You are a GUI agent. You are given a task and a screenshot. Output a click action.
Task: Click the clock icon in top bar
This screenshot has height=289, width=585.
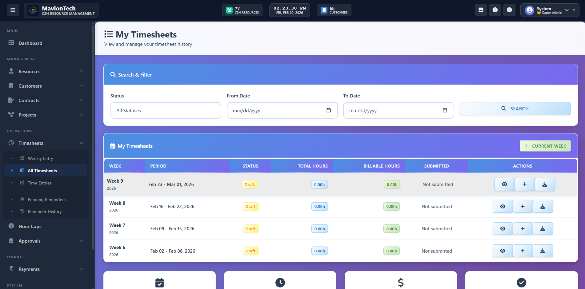coord(495,10)
